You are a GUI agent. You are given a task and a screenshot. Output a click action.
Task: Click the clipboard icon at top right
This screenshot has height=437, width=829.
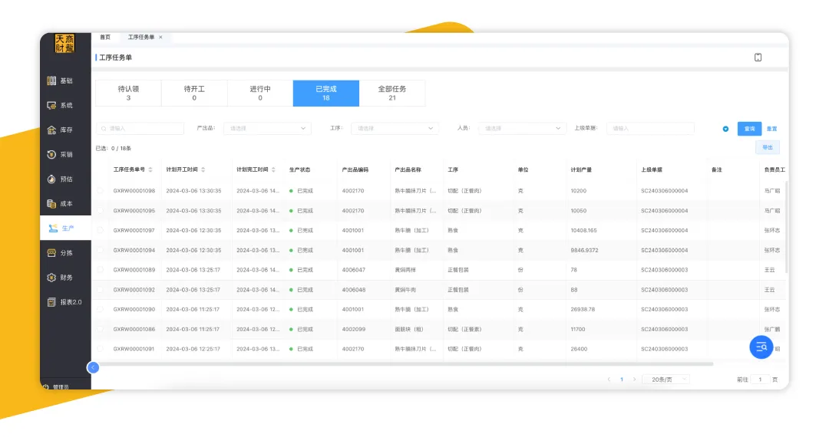(758, 58)
